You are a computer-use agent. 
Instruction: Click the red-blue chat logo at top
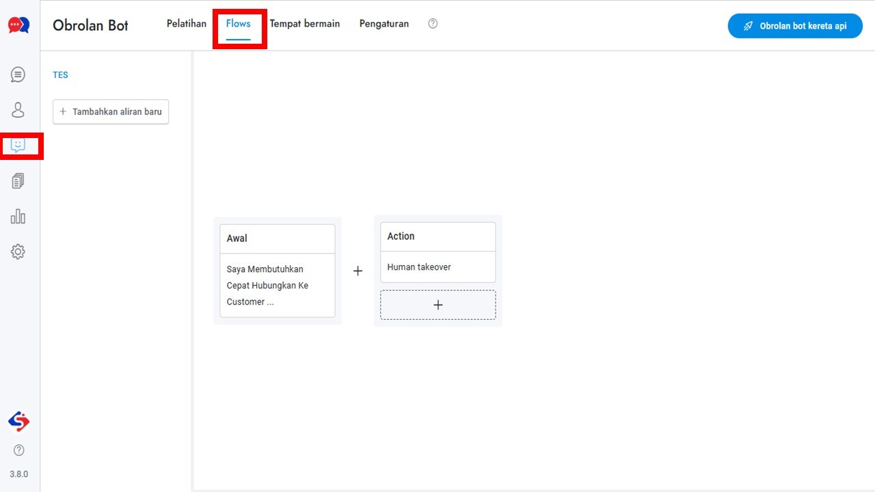coord(19,25)
